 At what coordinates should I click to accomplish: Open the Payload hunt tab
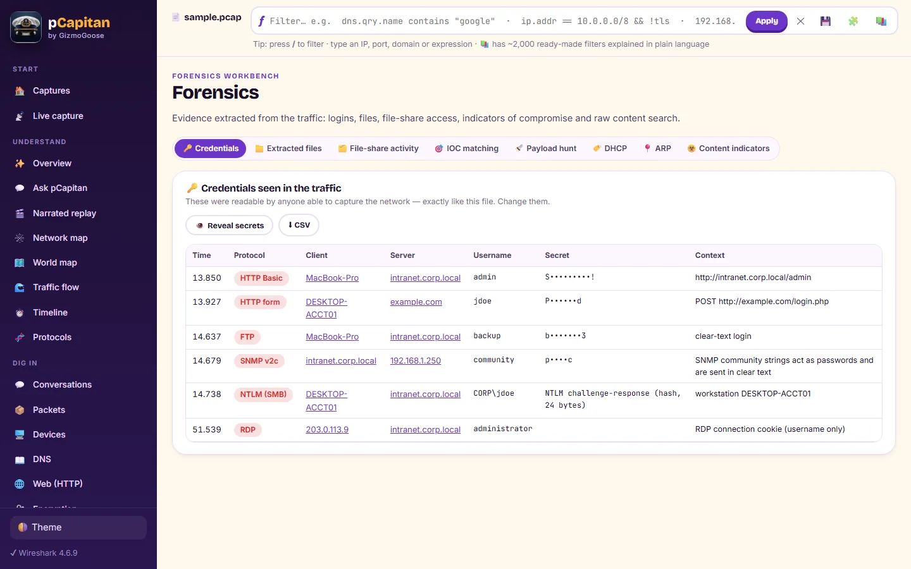[546, 149]
